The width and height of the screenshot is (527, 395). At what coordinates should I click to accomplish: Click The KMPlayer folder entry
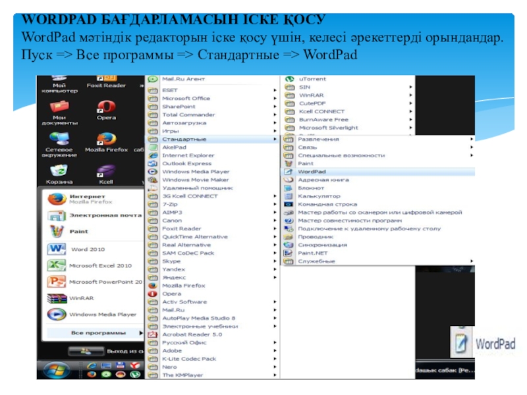click(212, 375)
